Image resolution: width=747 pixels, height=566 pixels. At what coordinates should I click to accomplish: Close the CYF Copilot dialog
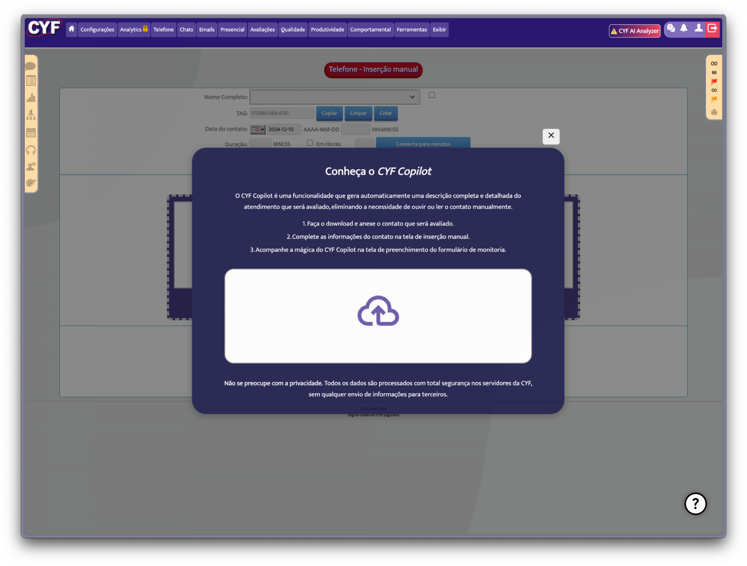[x=551, y=136]
